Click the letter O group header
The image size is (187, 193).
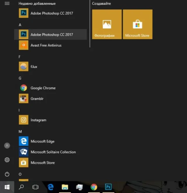coord(20,174)
